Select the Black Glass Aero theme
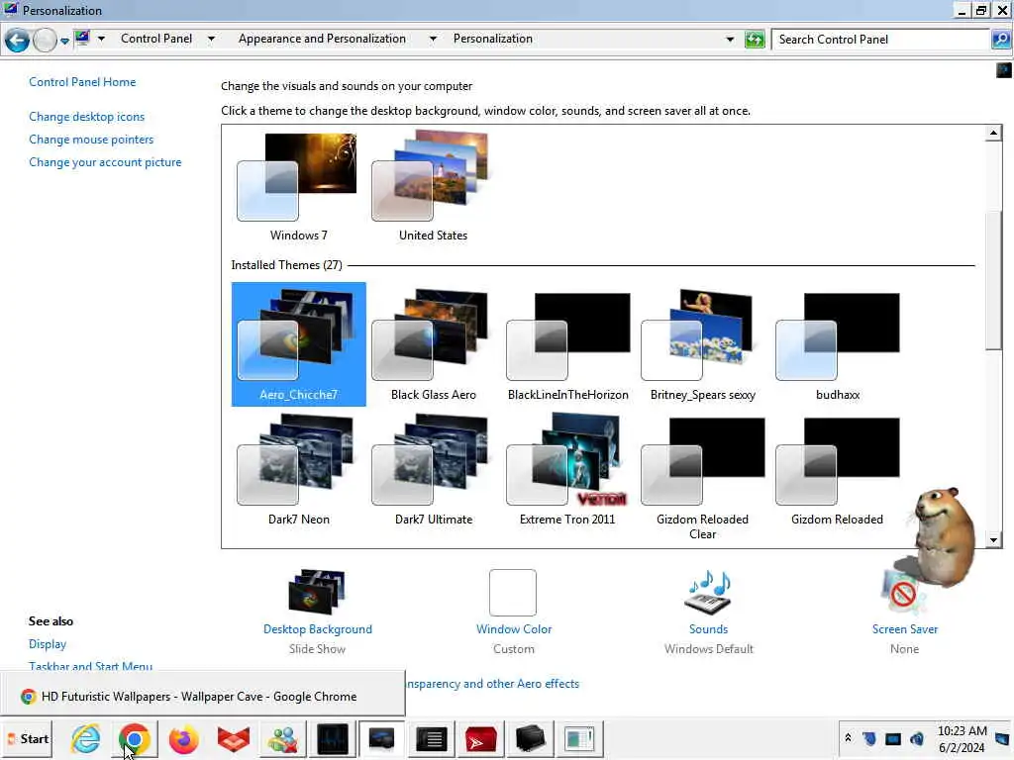 433,343
